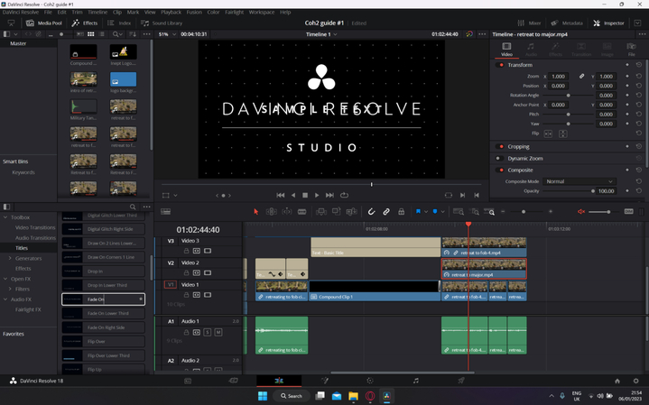Open the Timeline 1 name dropdown
Screen dimensions: 649x405
(321, 34)
